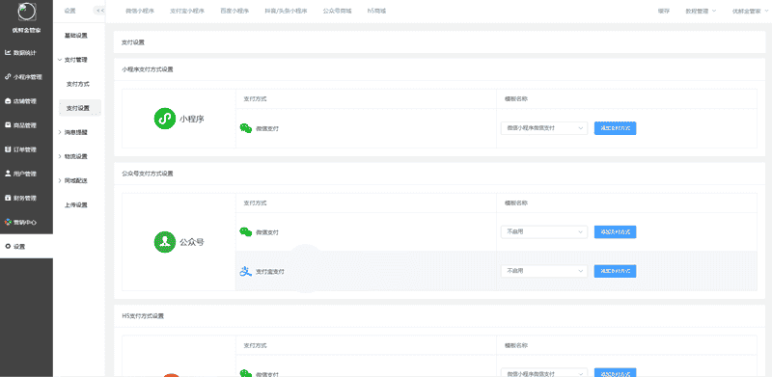Open 财务管理 via its wallet icon
This screenshot has height=377, width=772.
pyautogui.click(x=8, y=198)
